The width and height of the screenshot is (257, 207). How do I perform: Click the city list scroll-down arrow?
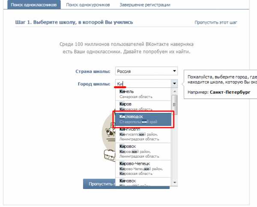(x=175, y=183)
